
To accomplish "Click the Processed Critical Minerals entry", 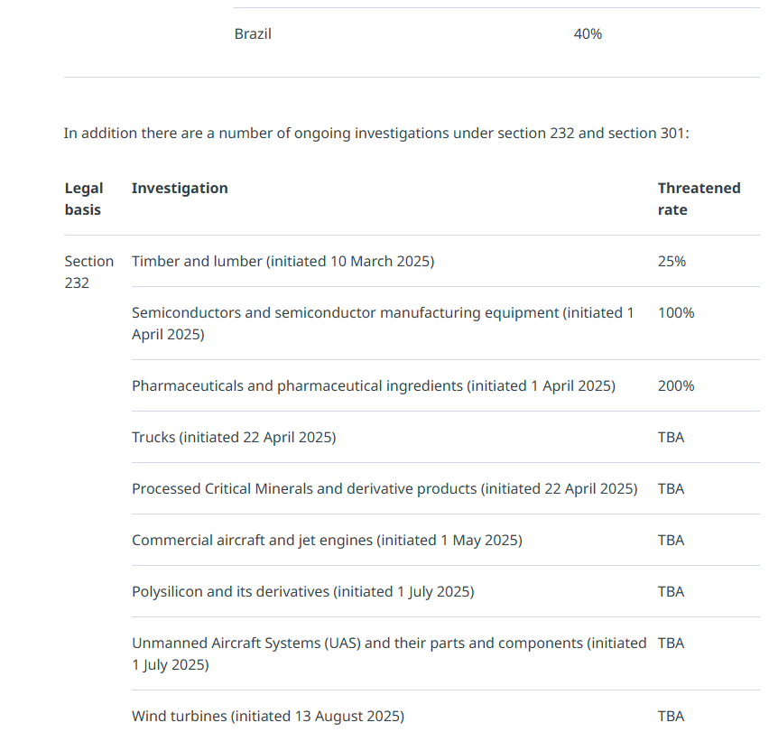I will [x=384, y=489].
